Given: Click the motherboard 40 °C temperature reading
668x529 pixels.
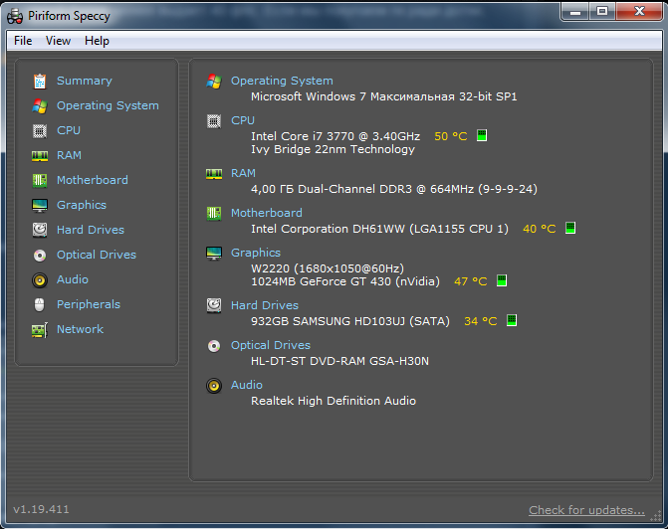Looking at the screenshot, I should [x=539, y=229].
